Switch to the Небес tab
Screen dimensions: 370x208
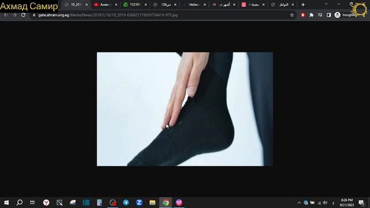pyautogui.click(x=194, y=5)
